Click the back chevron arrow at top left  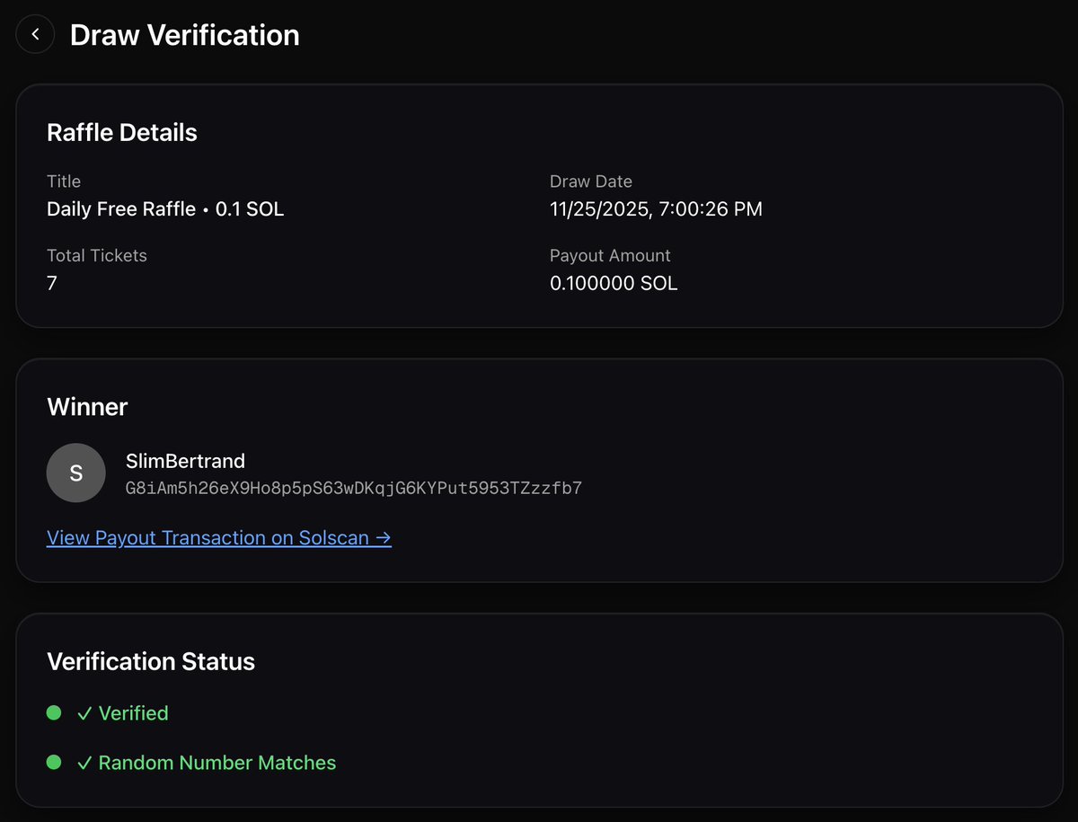pos(34,33)
